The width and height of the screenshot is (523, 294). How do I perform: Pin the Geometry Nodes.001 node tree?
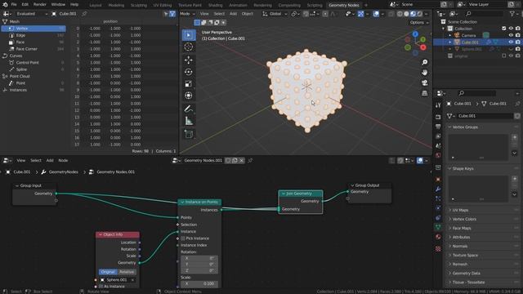coord(250,161)
